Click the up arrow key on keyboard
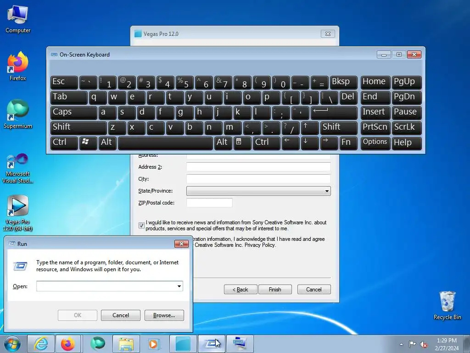The width and height of the screenshot is (470, 353). [x=310, y=128]
